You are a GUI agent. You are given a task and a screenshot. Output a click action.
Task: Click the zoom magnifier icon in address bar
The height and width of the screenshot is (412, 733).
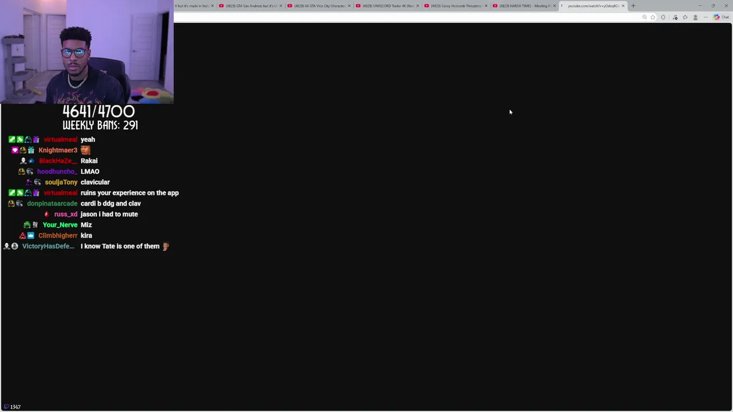(645, 17)
